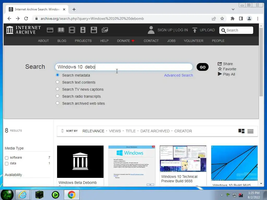Sort results by DATE ARCHIVED
This screenshot has height=200, width=267.
tap(155, 131)
